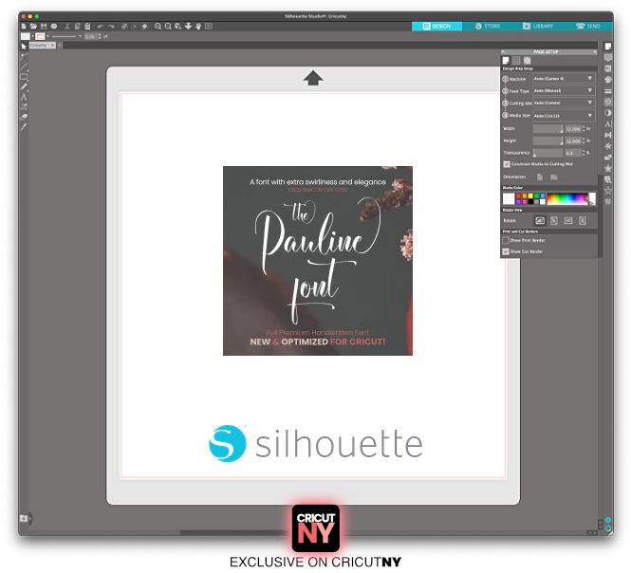Click the Rotate View first orientation icon

(x=540, y=220)
